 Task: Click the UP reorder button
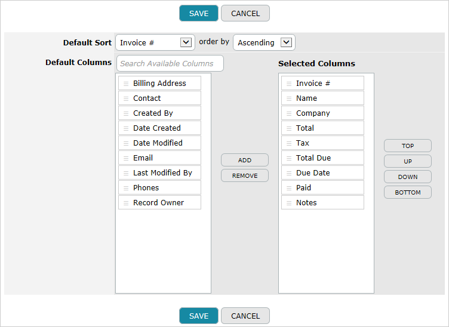[x=408, y=161]
